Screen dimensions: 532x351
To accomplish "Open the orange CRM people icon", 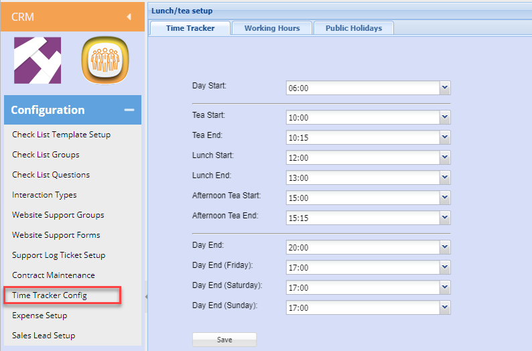I will [x=105, y=60].
